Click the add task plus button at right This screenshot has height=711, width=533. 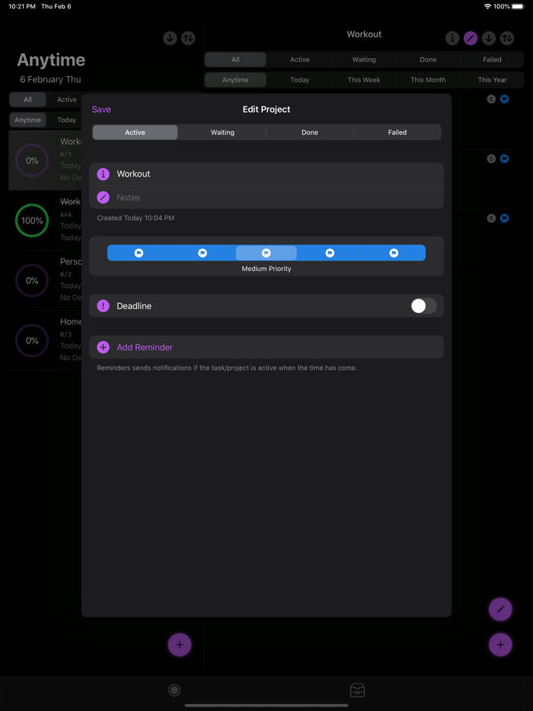click(500, 644)
